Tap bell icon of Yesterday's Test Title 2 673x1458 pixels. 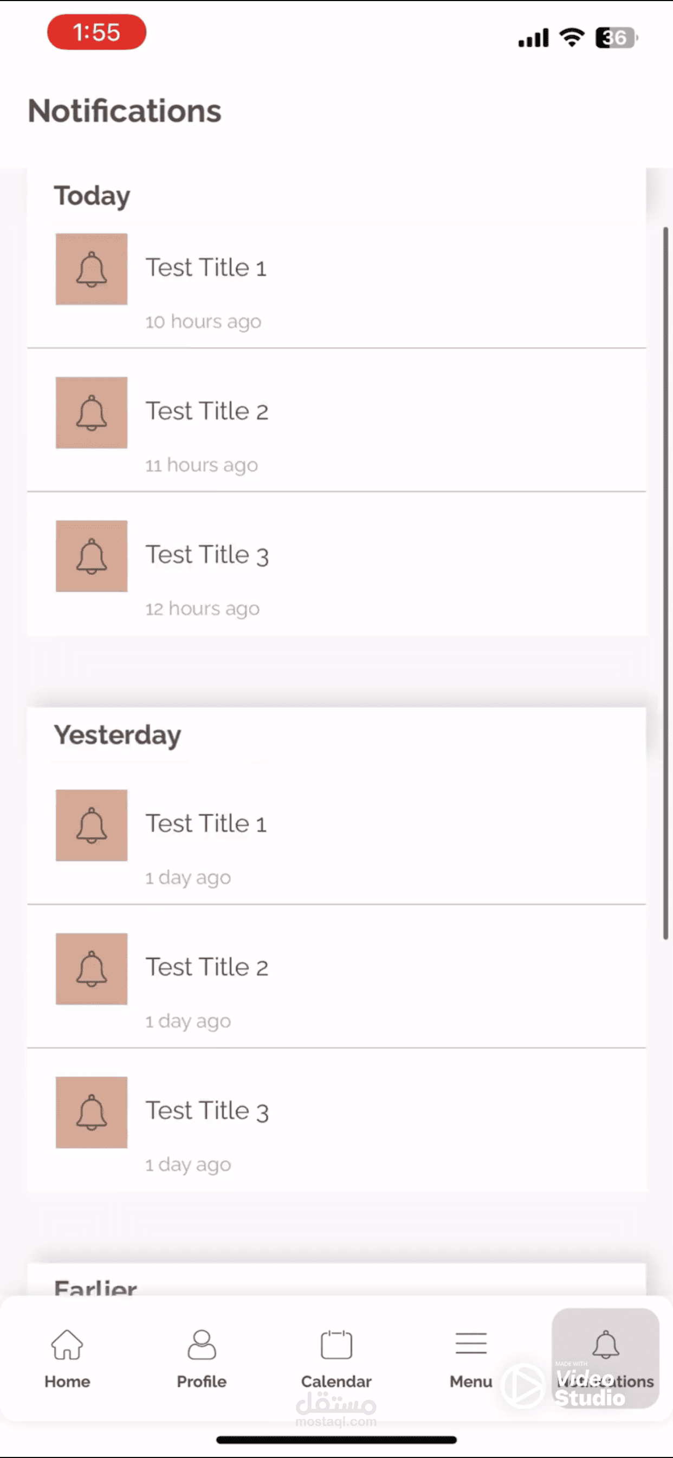(x=92, y=969)
